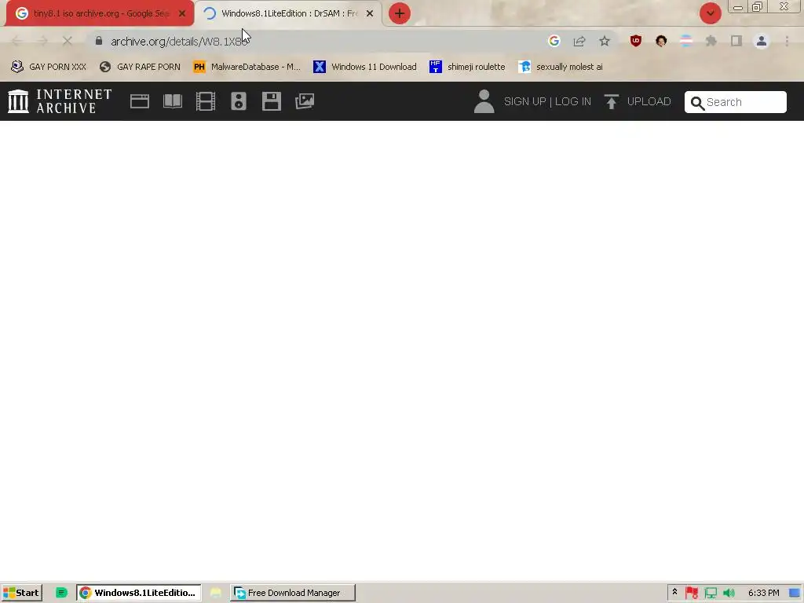Open the Windows 11 Download bookmark
804x603 pixels.
point(365,67)
